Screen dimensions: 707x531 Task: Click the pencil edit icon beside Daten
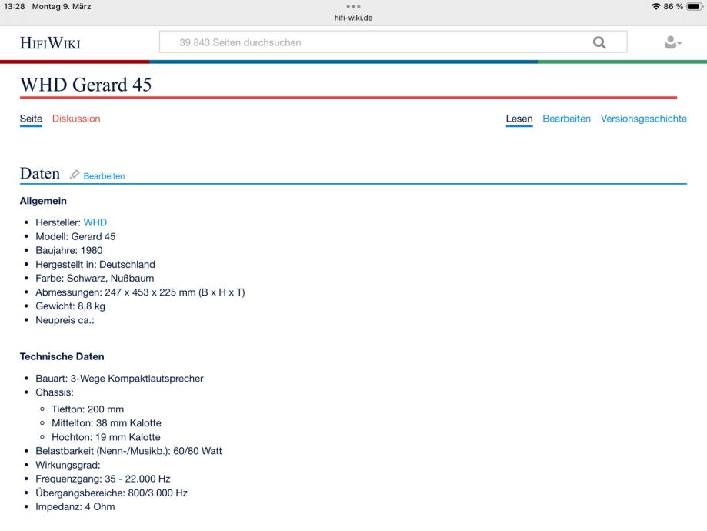[x=75, y=175]
